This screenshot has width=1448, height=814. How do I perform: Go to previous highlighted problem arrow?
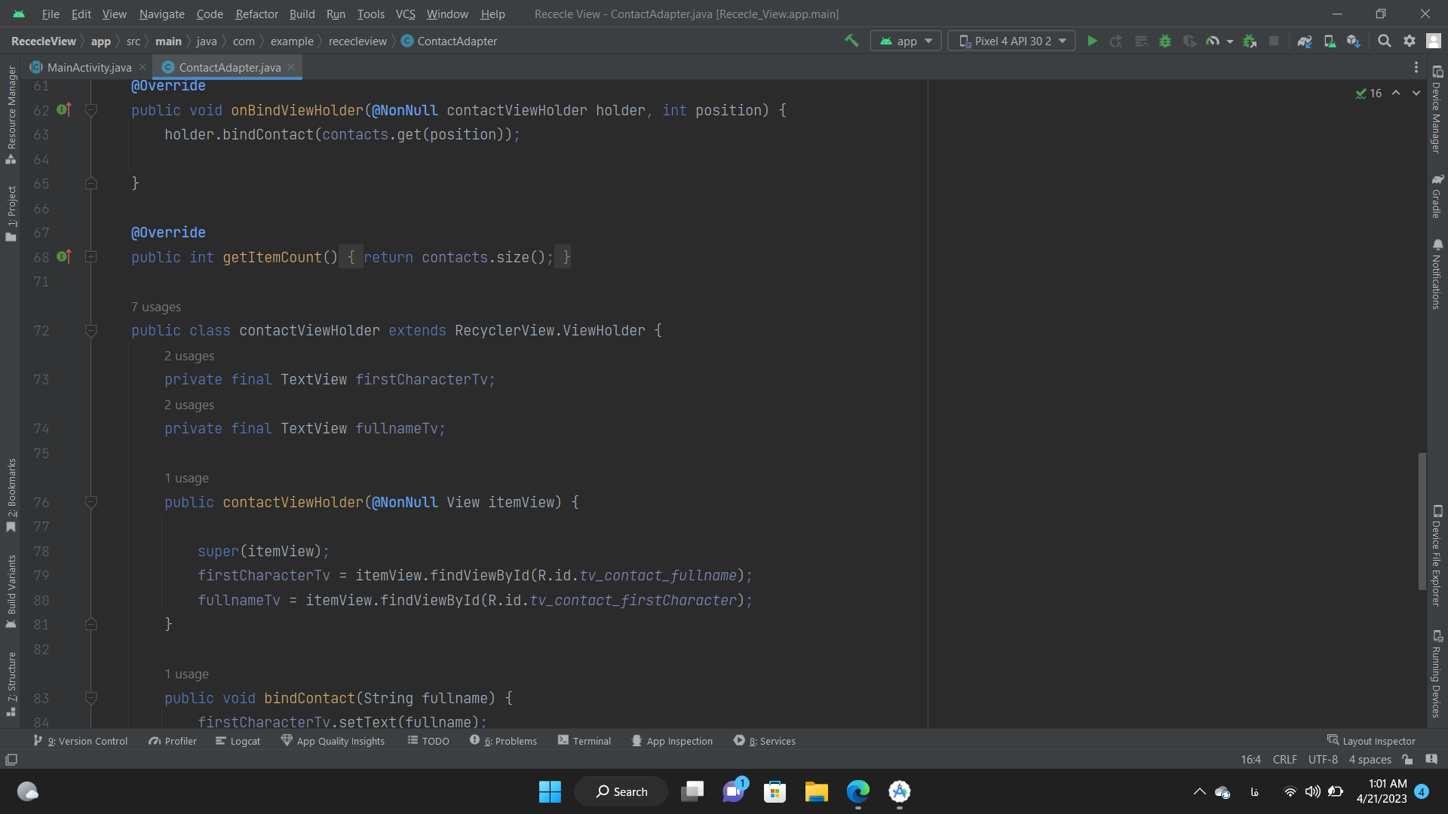point(1396,93)
